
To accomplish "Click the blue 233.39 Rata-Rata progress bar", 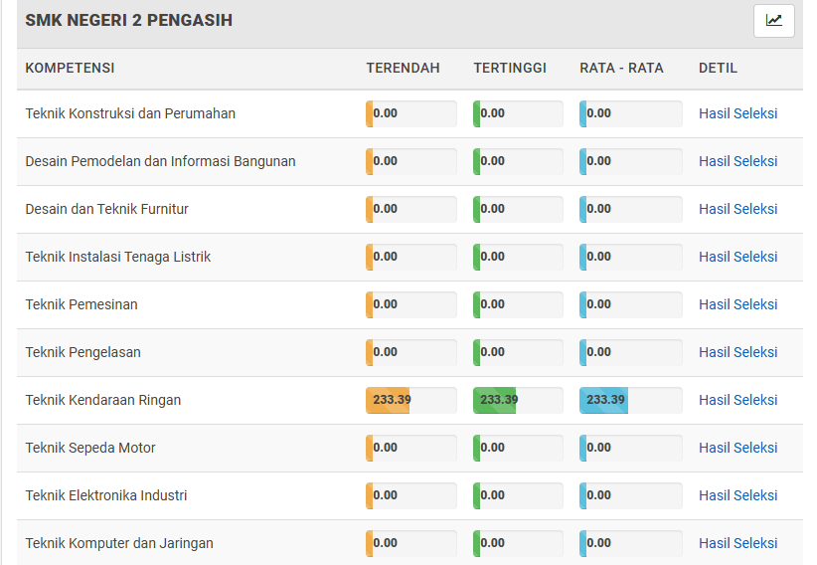I will (630, 400).
